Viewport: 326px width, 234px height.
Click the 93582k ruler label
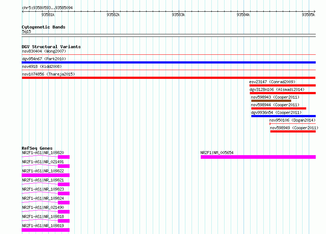tap(113, 15)
